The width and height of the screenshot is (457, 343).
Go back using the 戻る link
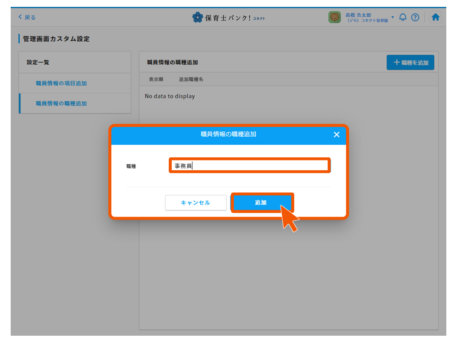[x=27, y=17]
